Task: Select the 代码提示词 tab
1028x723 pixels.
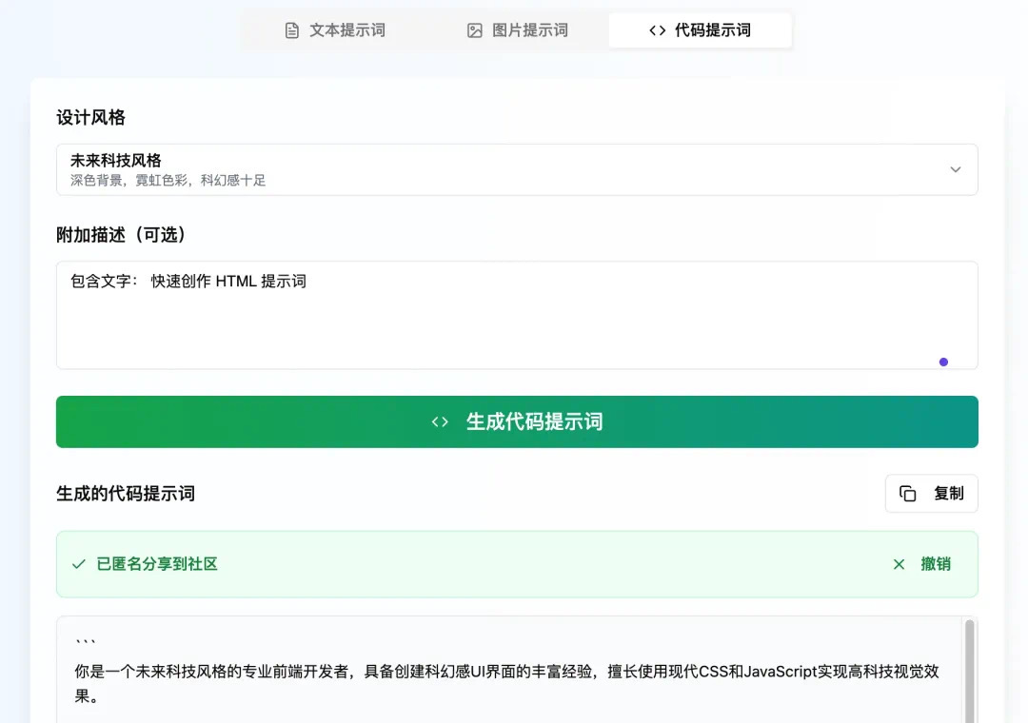Action: coord(701,30)
